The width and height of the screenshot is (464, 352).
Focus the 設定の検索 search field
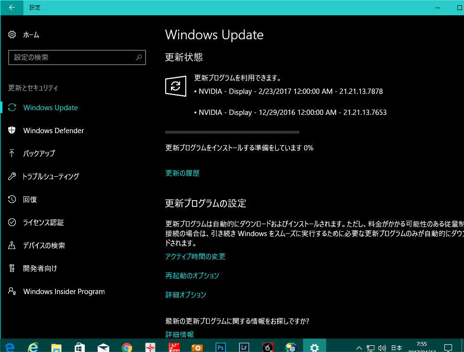(x=77, y=57)
